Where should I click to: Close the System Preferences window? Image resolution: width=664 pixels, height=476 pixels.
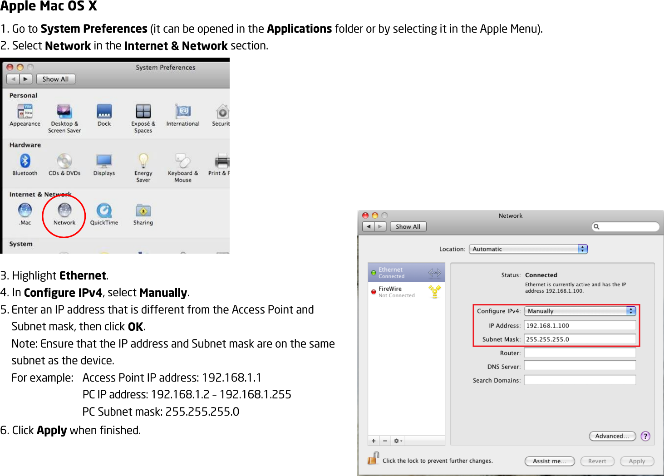10,67
